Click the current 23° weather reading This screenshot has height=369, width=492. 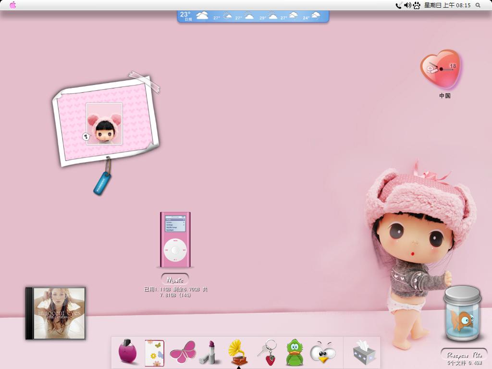(x=185, y=14)
